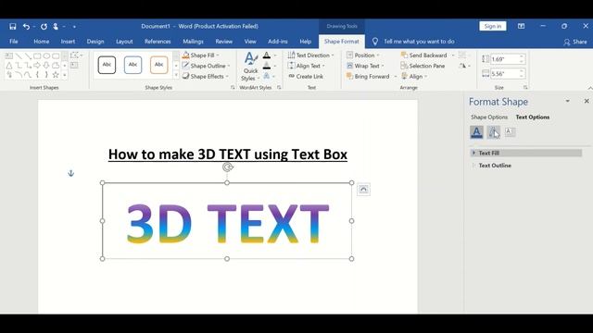The width and height of the screenshot is (593, 333).
Task: Switch to Text Options in Format Shape
Action: (533, 117)
